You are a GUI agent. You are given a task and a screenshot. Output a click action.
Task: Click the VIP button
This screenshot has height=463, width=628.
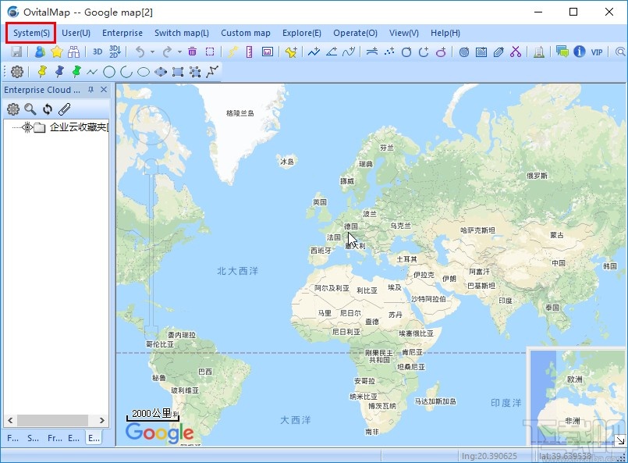[597, 52]
